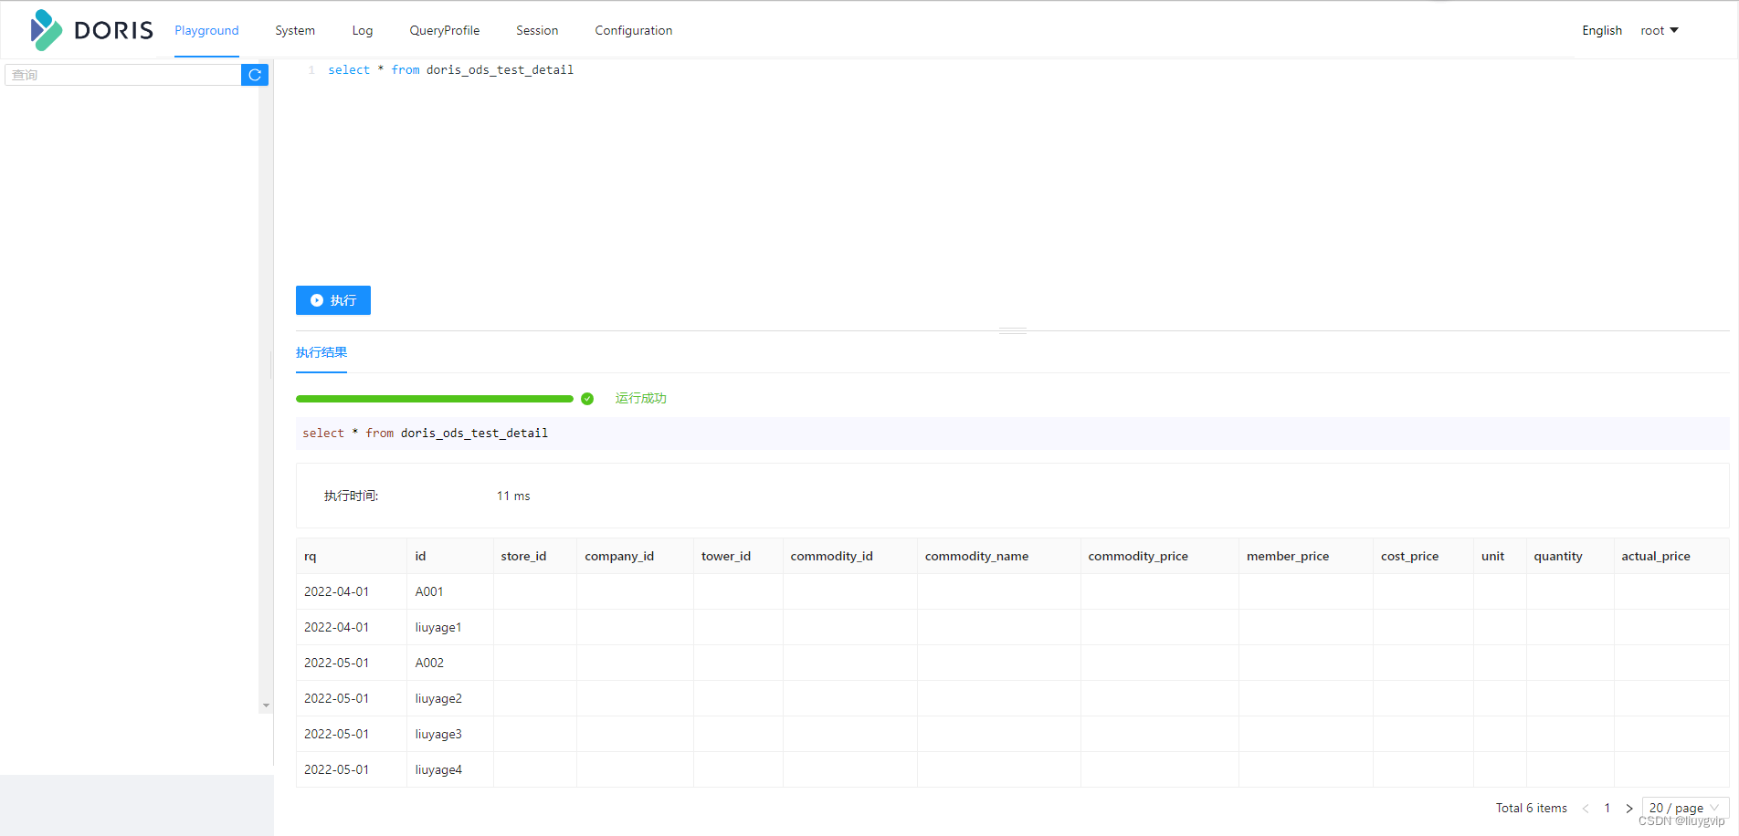Screen dimensions: 1739x836
Task: Click the play icon in the 执行 button
Action: pyautogui.click(x=317, y=300)
